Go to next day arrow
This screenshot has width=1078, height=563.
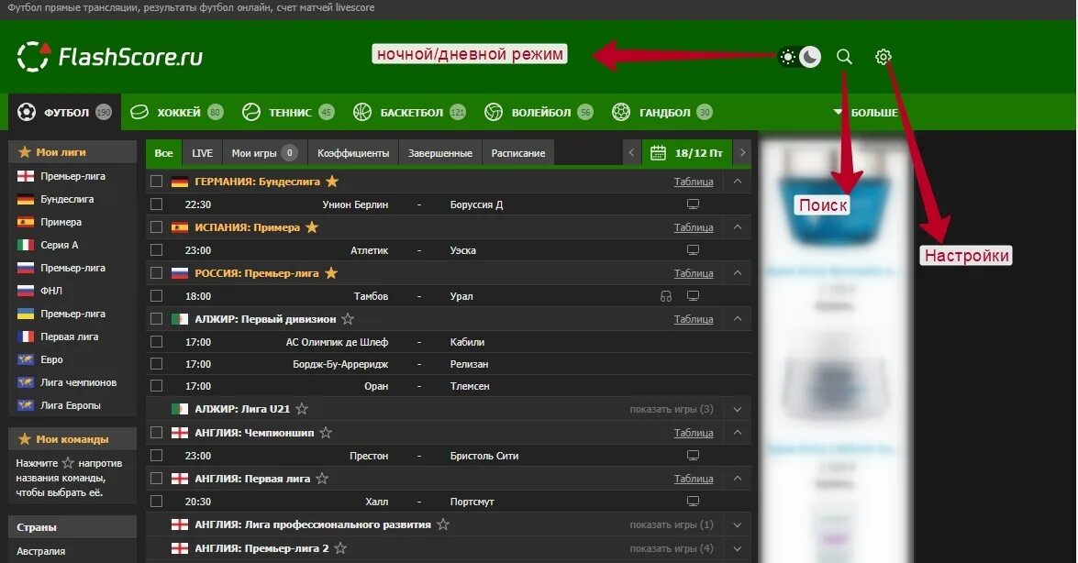tap(742, 152)
